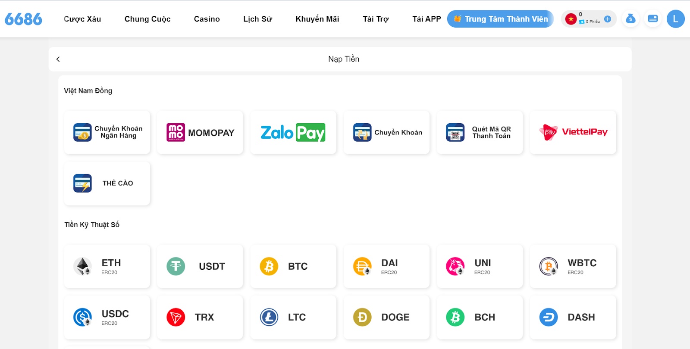Viewport: 690px width, 349px height.
Task: Select MOMOPAY deposit method
Action: 200,132
